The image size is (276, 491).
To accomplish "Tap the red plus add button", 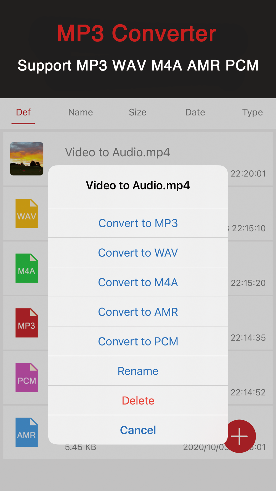I will (x=239, y=436).
